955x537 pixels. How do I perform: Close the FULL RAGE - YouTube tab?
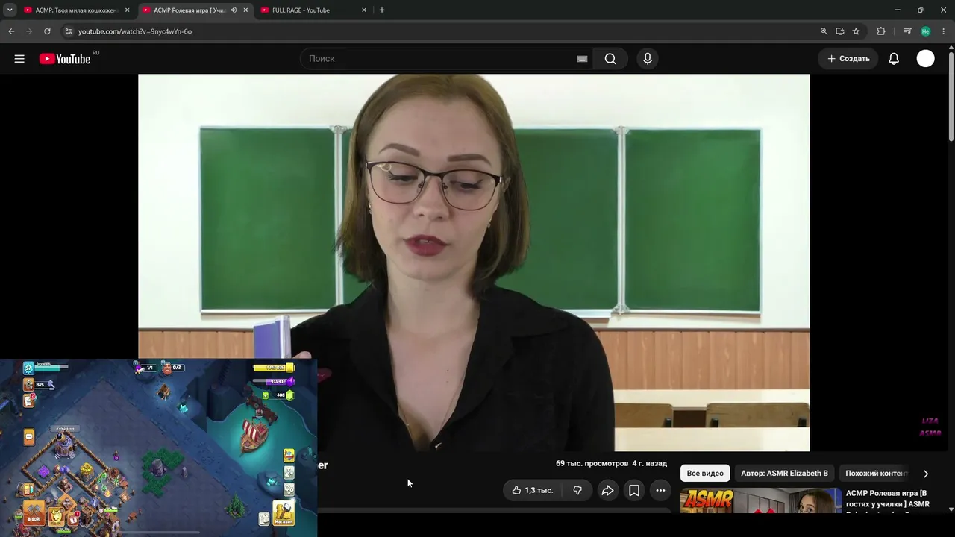[364, 10]
